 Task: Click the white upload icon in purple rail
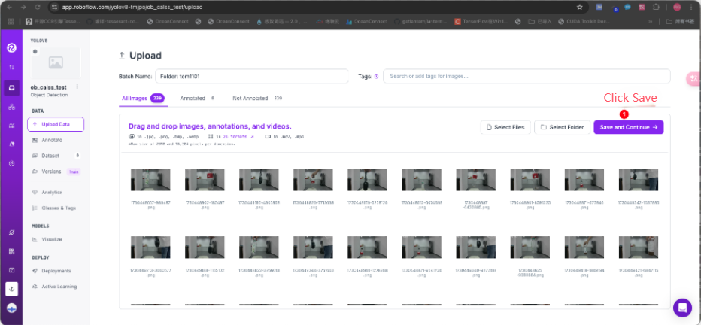(x=11, y=289)
